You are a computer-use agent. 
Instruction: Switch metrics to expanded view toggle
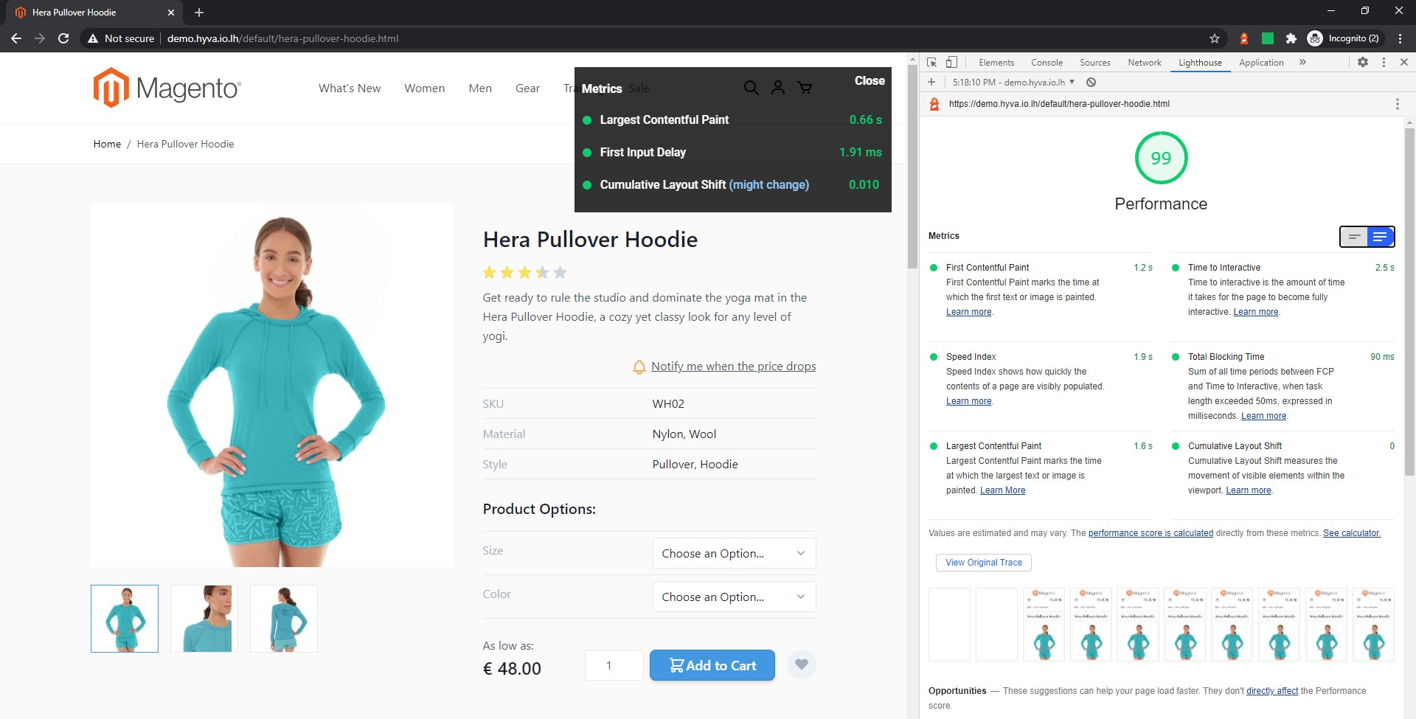click(x=1381, y=237)
